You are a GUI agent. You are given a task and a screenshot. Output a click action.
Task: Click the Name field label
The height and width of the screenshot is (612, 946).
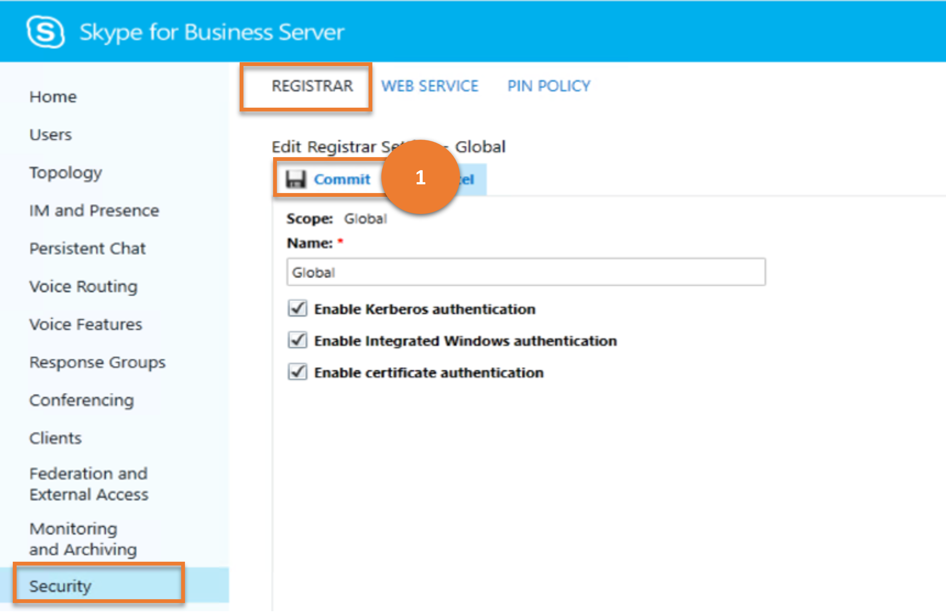310,243
